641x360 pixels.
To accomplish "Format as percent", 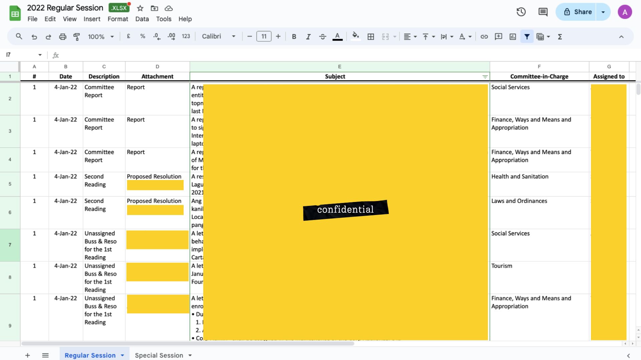I will click(x=143, y=36).
